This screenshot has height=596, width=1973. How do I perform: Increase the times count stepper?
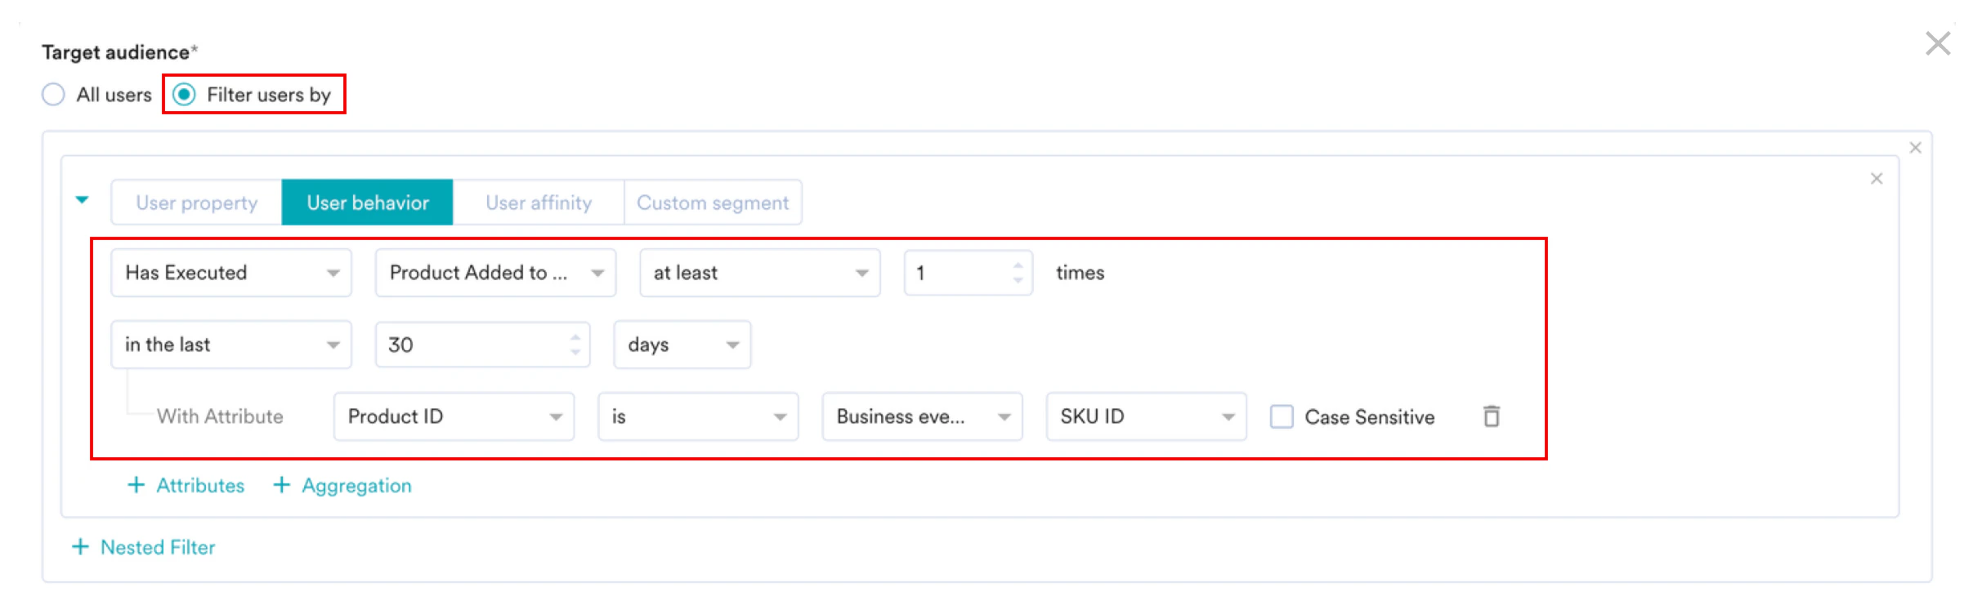point(1018,265)
